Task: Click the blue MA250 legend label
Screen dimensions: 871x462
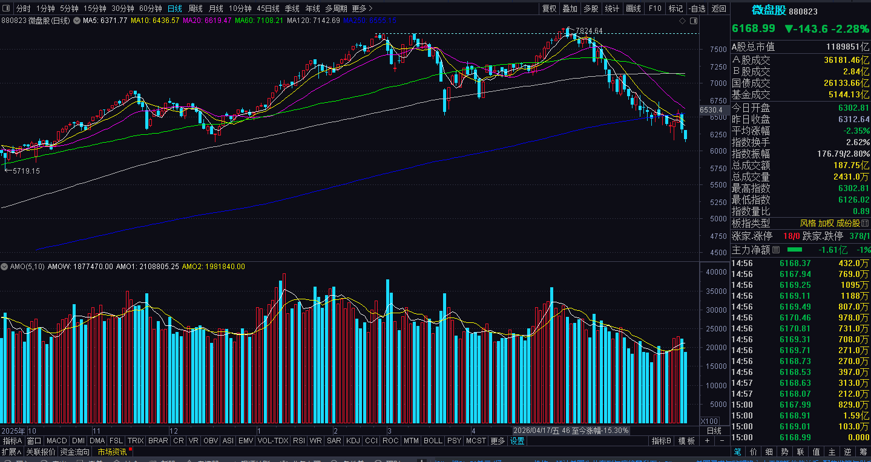Action: (370, 21)
